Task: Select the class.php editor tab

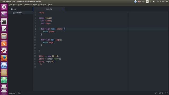Action: pyautogui.click(x=49, y=9)
